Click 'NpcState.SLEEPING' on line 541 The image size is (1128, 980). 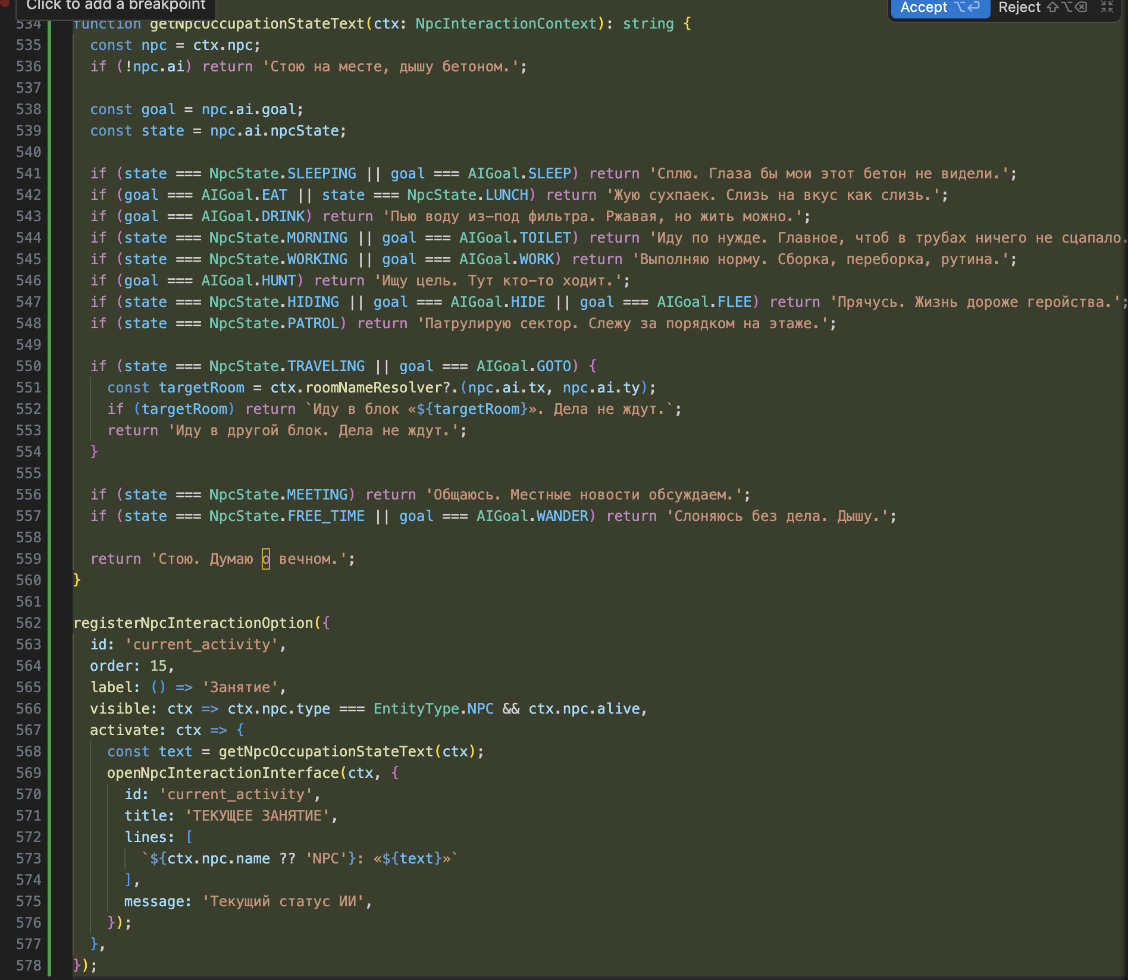283,174
